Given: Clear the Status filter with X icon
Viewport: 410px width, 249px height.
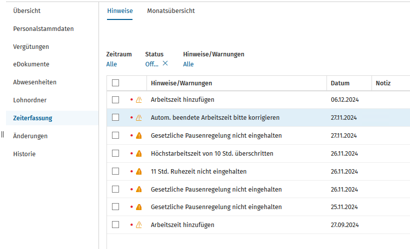Looking at the screenshot, I should [165, 64].
